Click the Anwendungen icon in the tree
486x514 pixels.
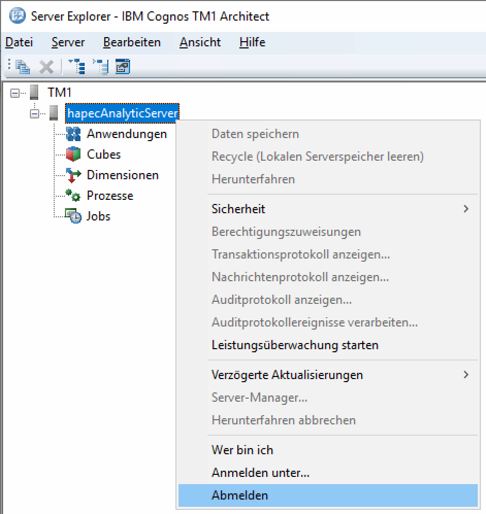(73, 134)
